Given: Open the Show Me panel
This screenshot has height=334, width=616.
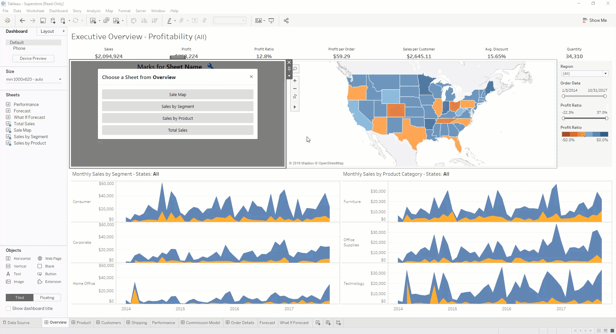Looking at the screenshot, I should (x=595, y=20).
